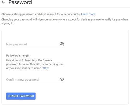Screen dimensions: 130x105
Task: Click the underline beneath Confirm new password
Action: (35, 82)
